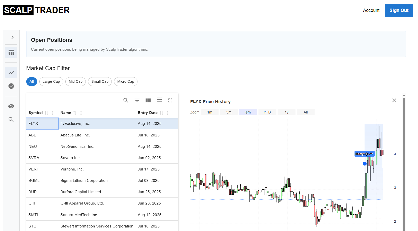The height and width of the screenshot is (231, 418).
Task: Sort by Symbol column arrows
Action: coord(46,113)
